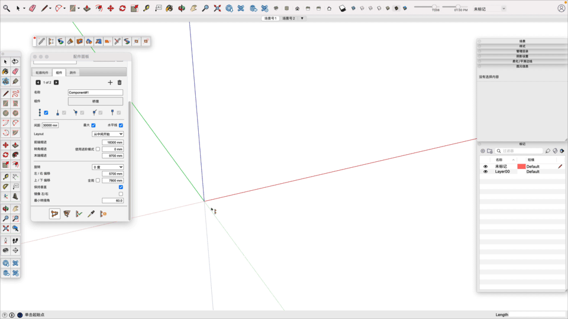Click the 间距 input field

[x=50, y=125]
